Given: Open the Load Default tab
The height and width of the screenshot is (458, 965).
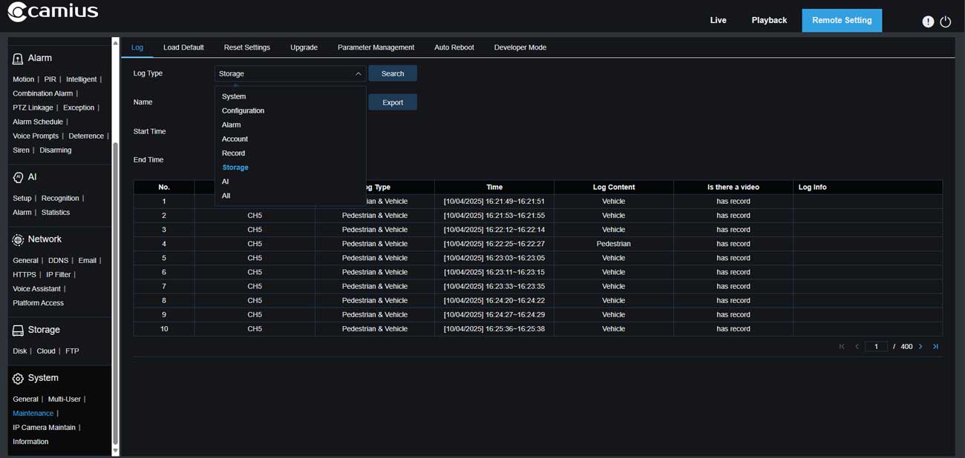Looking at the screenshot, I should [183, 47].
